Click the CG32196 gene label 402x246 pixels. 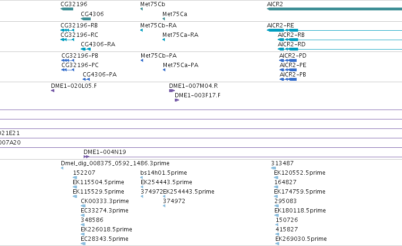pos(74,4)
